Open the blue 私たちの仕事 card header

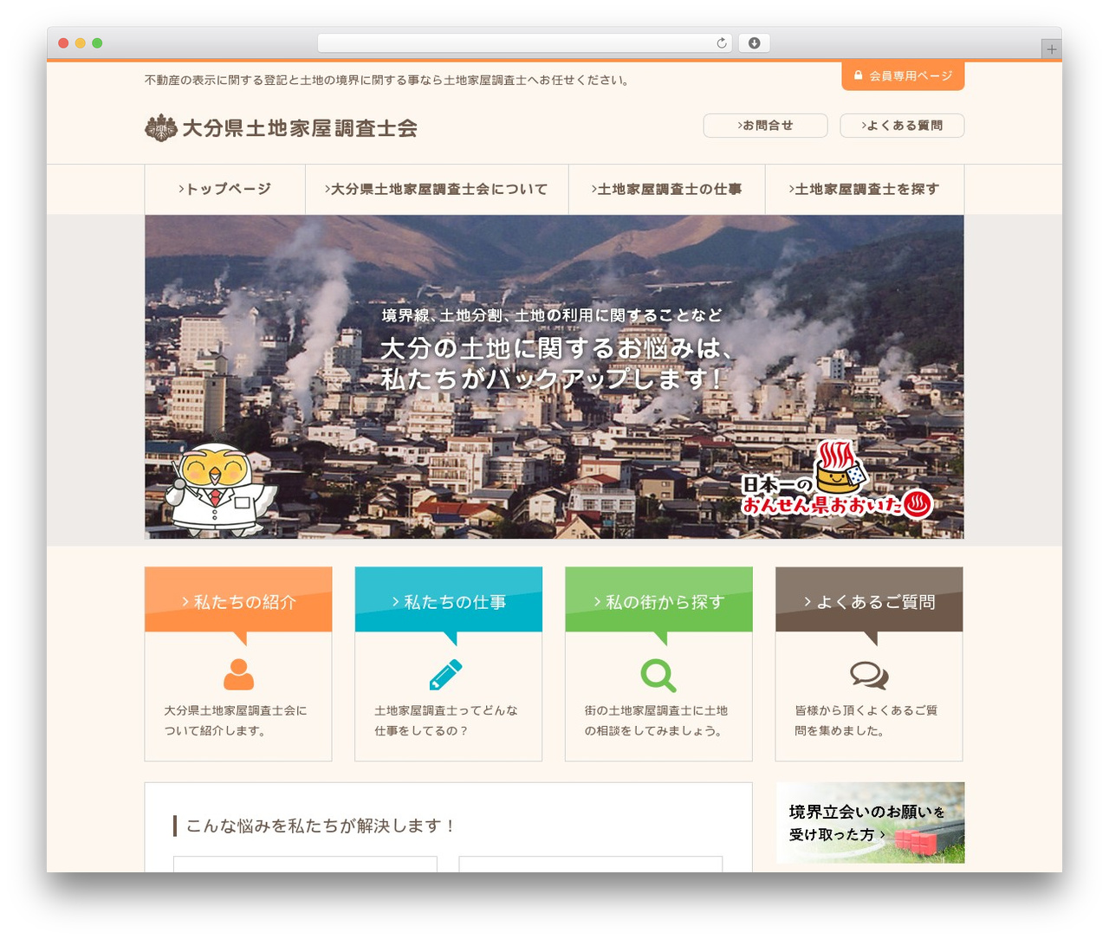point(449,599)
